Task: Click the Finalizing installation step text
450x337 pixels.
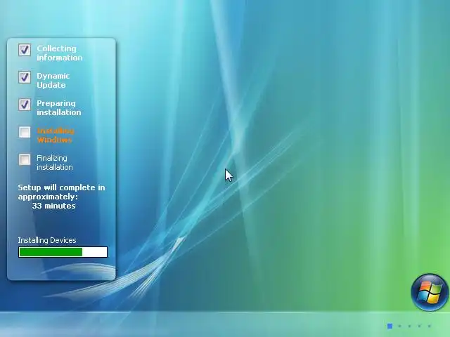Action: click(55, 162)
